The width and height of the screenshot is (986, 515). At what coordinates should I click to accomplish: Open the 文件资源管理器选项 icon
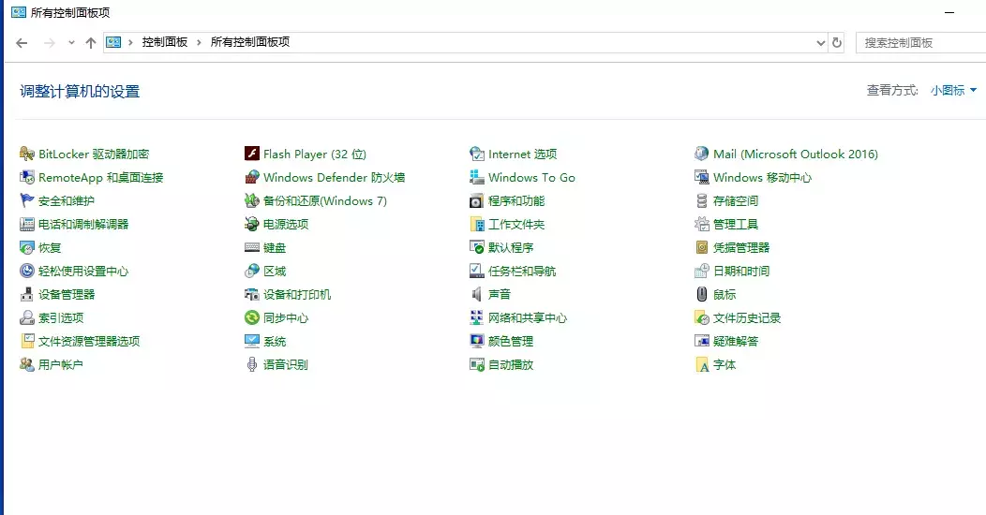click(x=27, y=341)
